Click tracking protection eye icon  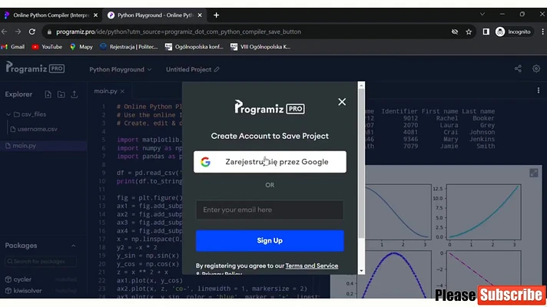pos(455,31)
